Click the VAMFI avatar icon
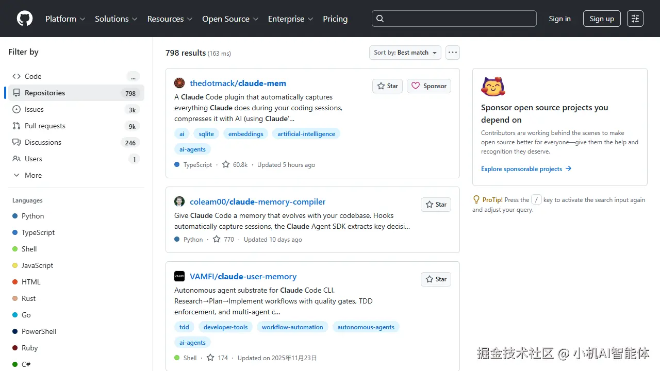 179,276
